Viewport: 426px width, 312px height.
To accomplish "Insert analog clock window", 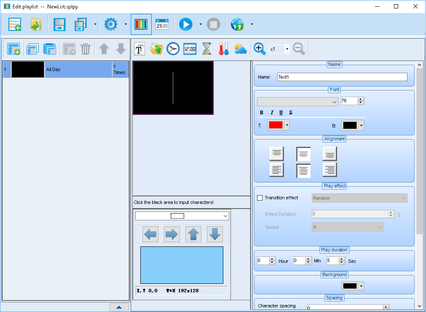I will tap(173, 49).
